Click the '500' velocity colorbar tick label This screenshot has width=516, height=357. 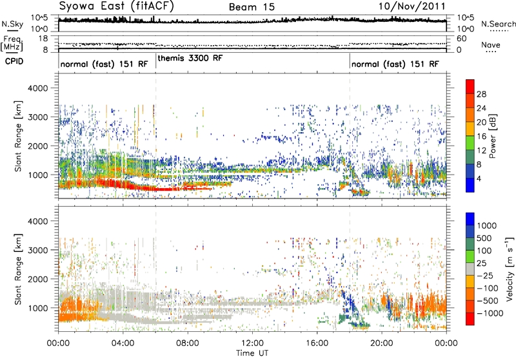(484, 238)
